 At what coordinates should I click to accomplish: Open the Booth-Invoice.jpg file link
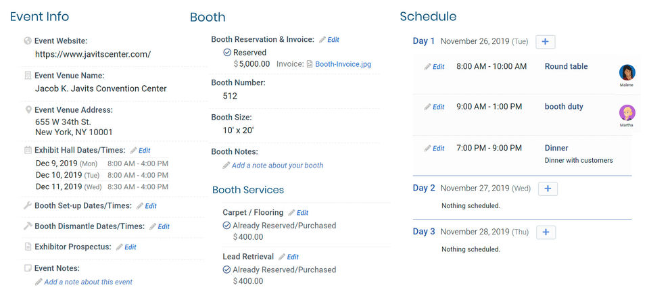343,64
